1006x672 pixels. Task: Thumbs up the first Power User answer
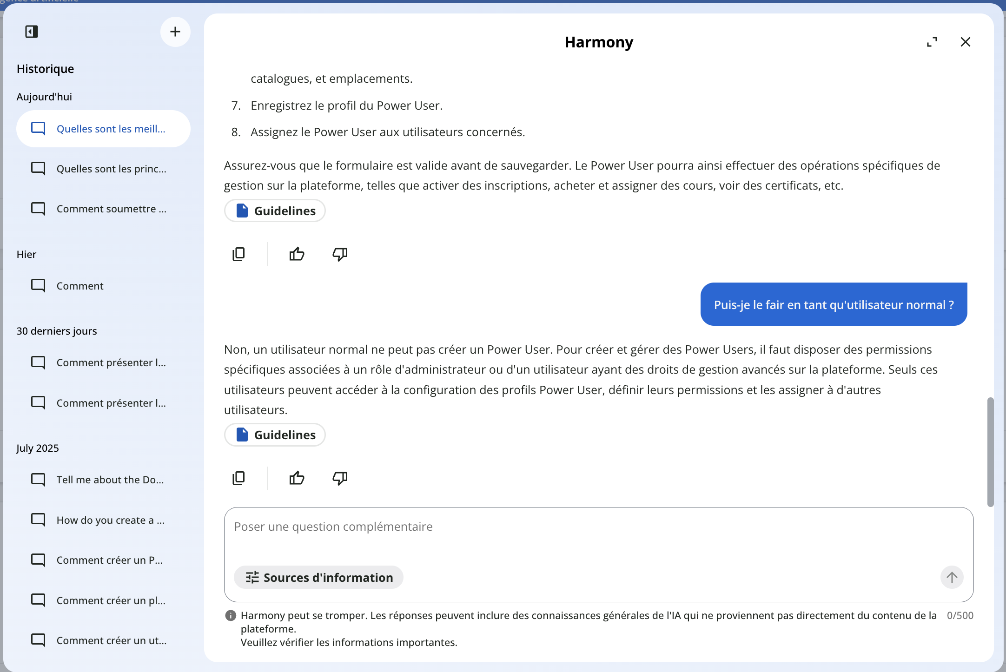297,254
